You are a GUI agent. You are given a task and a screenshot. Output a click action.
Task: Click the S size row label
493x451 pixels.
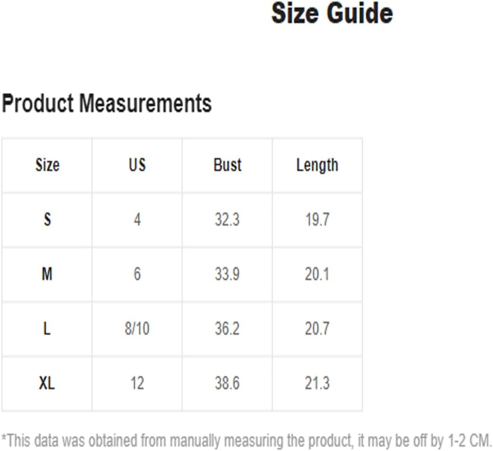(47, 219)
